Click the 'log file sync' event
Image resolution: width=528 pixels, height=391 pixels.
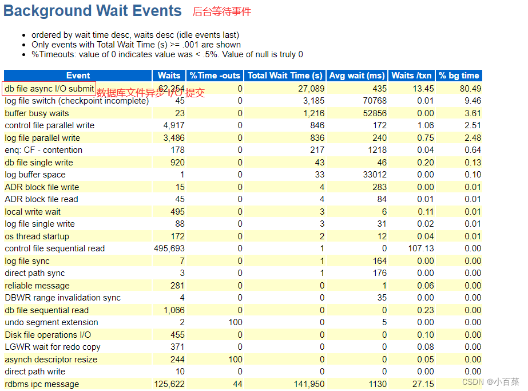click(x=27, y=261)
